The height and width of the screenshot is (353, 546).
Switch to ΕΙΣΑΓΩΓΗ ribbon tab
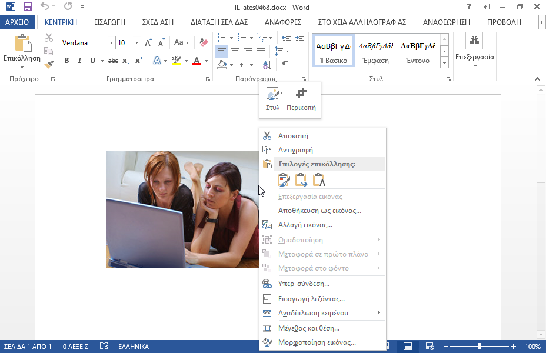(109, 22)
